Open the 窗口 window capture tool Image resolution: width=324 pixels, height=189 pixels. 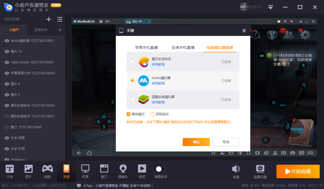[104, 172]
